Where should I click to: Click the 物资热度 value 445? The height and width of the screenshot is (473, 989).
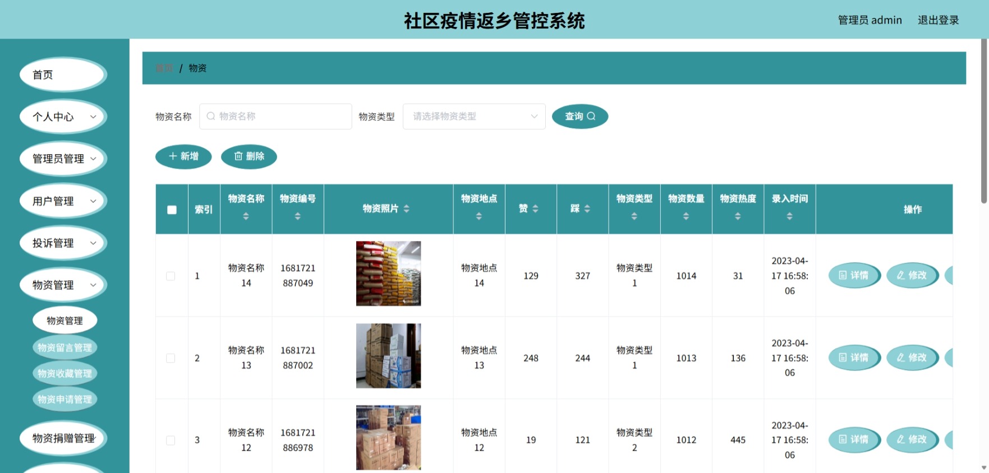[738, 440]
